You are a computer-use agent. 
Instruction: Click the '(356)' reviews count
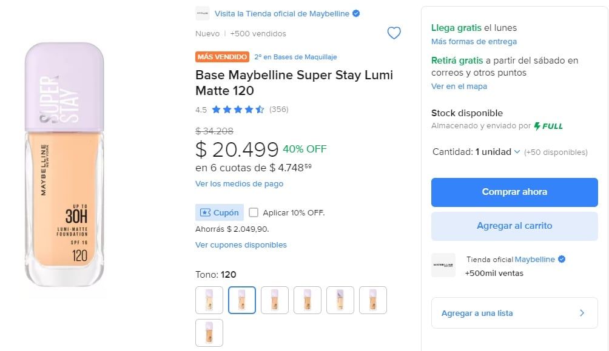(279, 110)
